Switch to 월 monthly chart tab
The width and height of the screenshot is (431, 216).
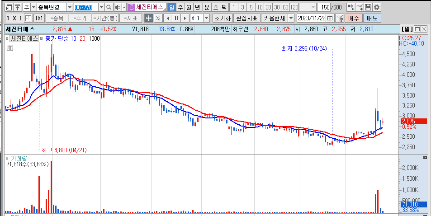coord(189,7)
